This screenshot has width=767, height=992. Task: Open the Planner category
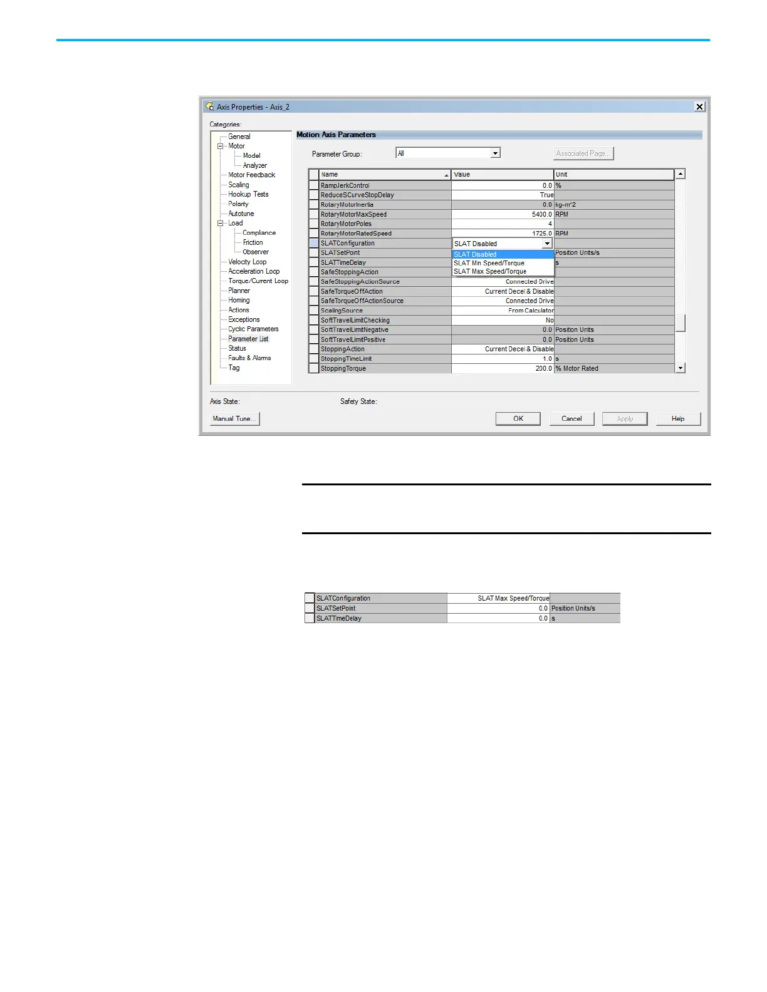pos(239,291)
